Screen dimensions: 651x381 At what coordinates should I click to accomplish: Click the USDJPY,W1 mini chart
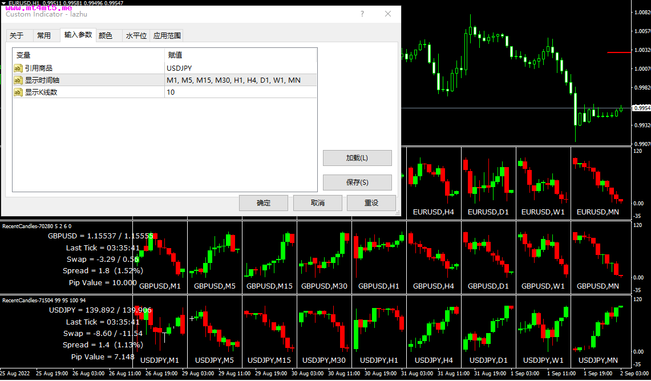(543, 331)
